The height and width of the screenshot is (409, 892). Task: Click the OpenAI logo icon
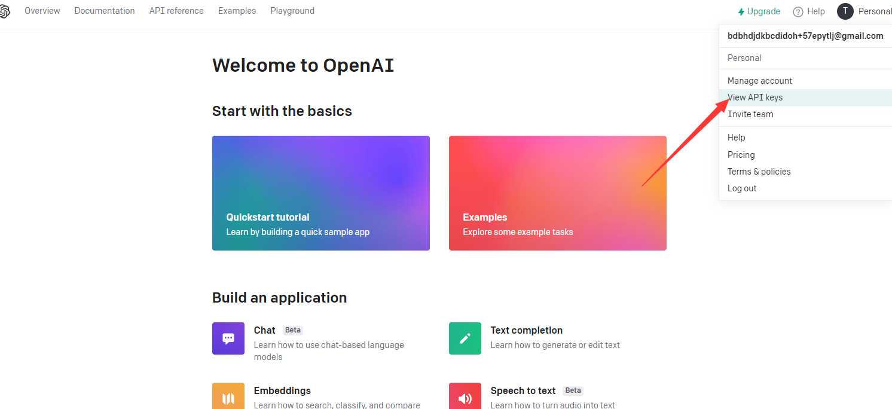[x=4, y=11]
